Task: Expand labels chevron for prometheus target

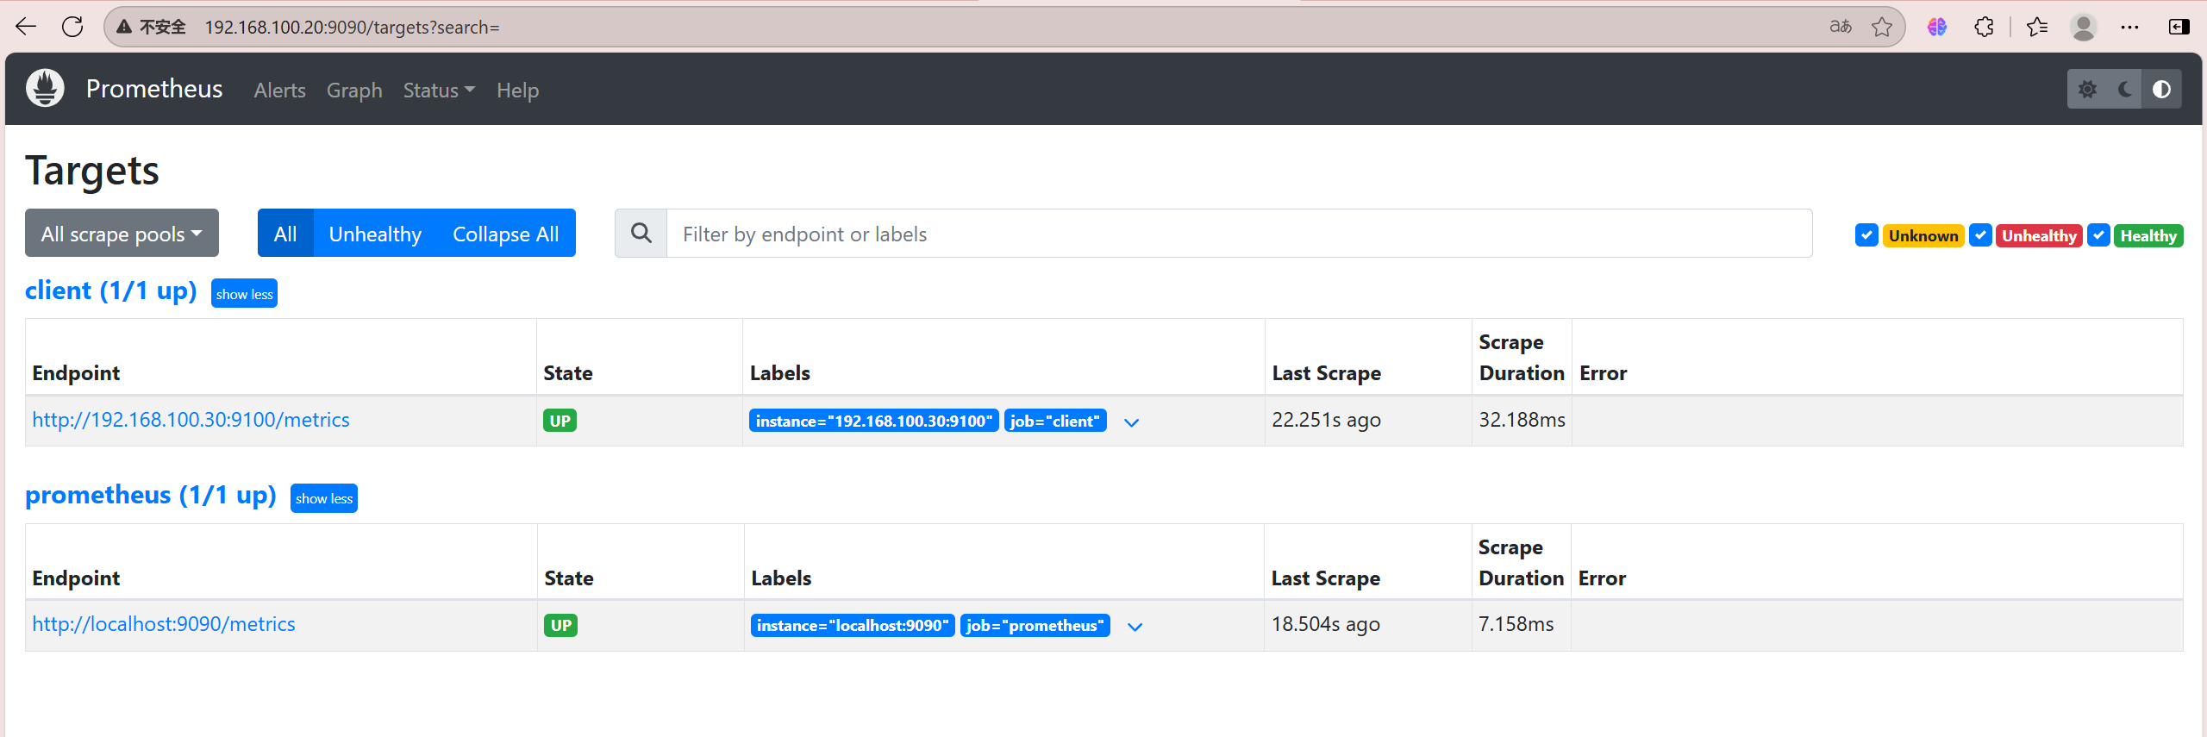Action: 1135,627
